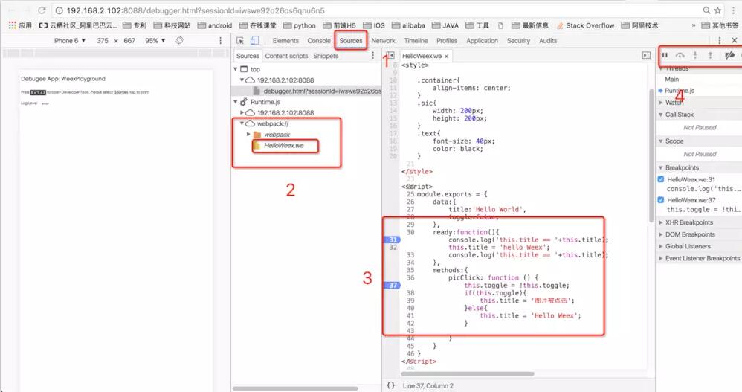Close the HelloWeex.we editor tab

pos(446,56)
